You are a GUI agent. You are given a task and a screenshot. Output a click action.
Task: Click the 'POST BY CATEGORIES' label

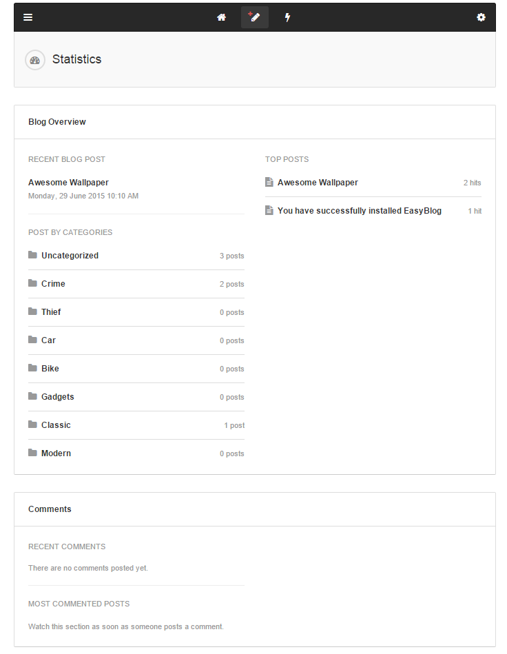pos(70,232)
